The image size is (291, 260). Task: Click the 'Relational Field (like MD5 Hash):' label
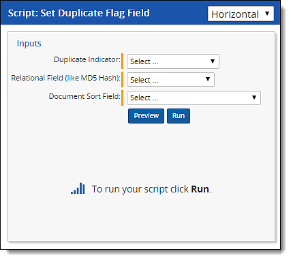(x=66, y=78)
